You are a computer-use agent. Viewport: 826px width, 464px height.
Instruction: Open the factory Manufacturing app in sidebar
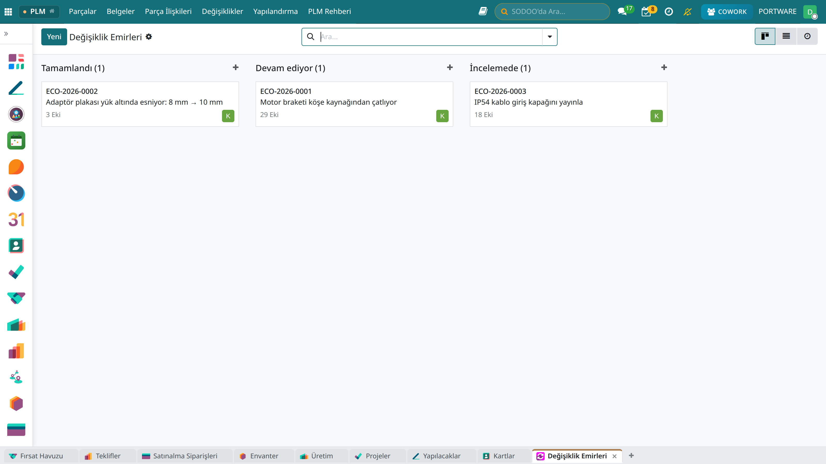(16, 325)
